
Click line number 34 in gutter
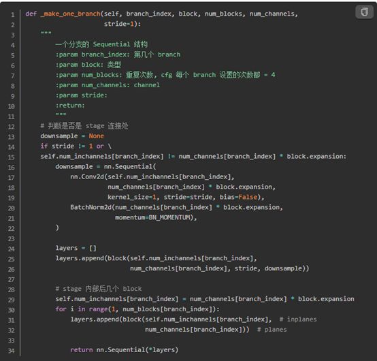point(12,351)
